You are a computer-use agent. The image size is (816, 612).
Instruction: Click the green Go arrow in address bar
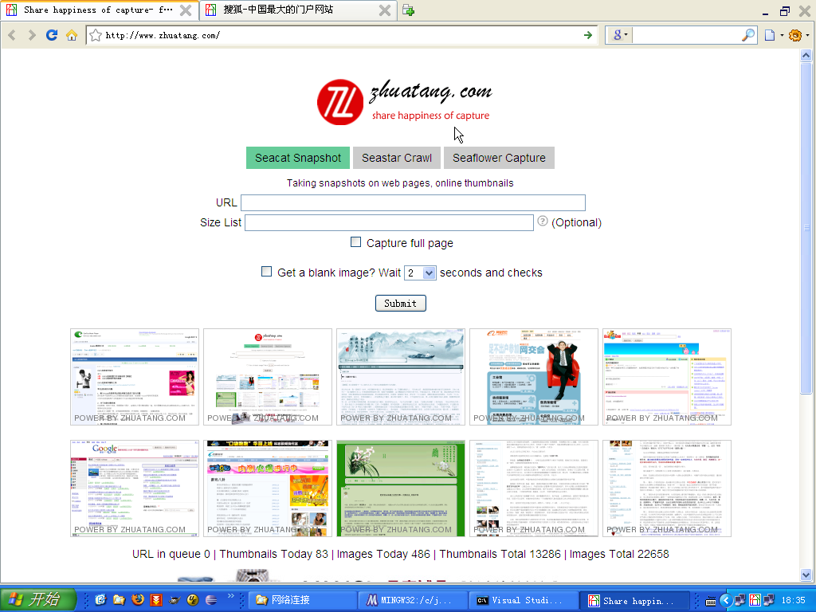[588, 35]
